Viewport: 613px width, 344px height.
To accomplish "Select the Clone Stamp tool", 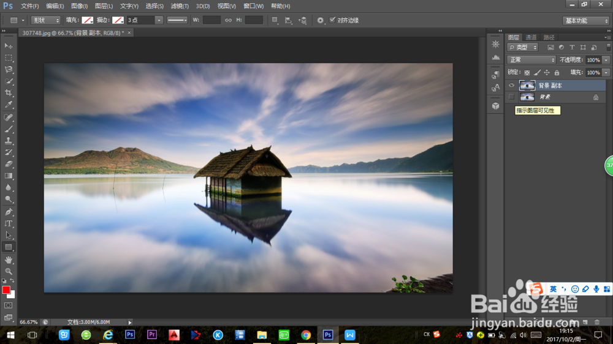I will coord(8,141).
